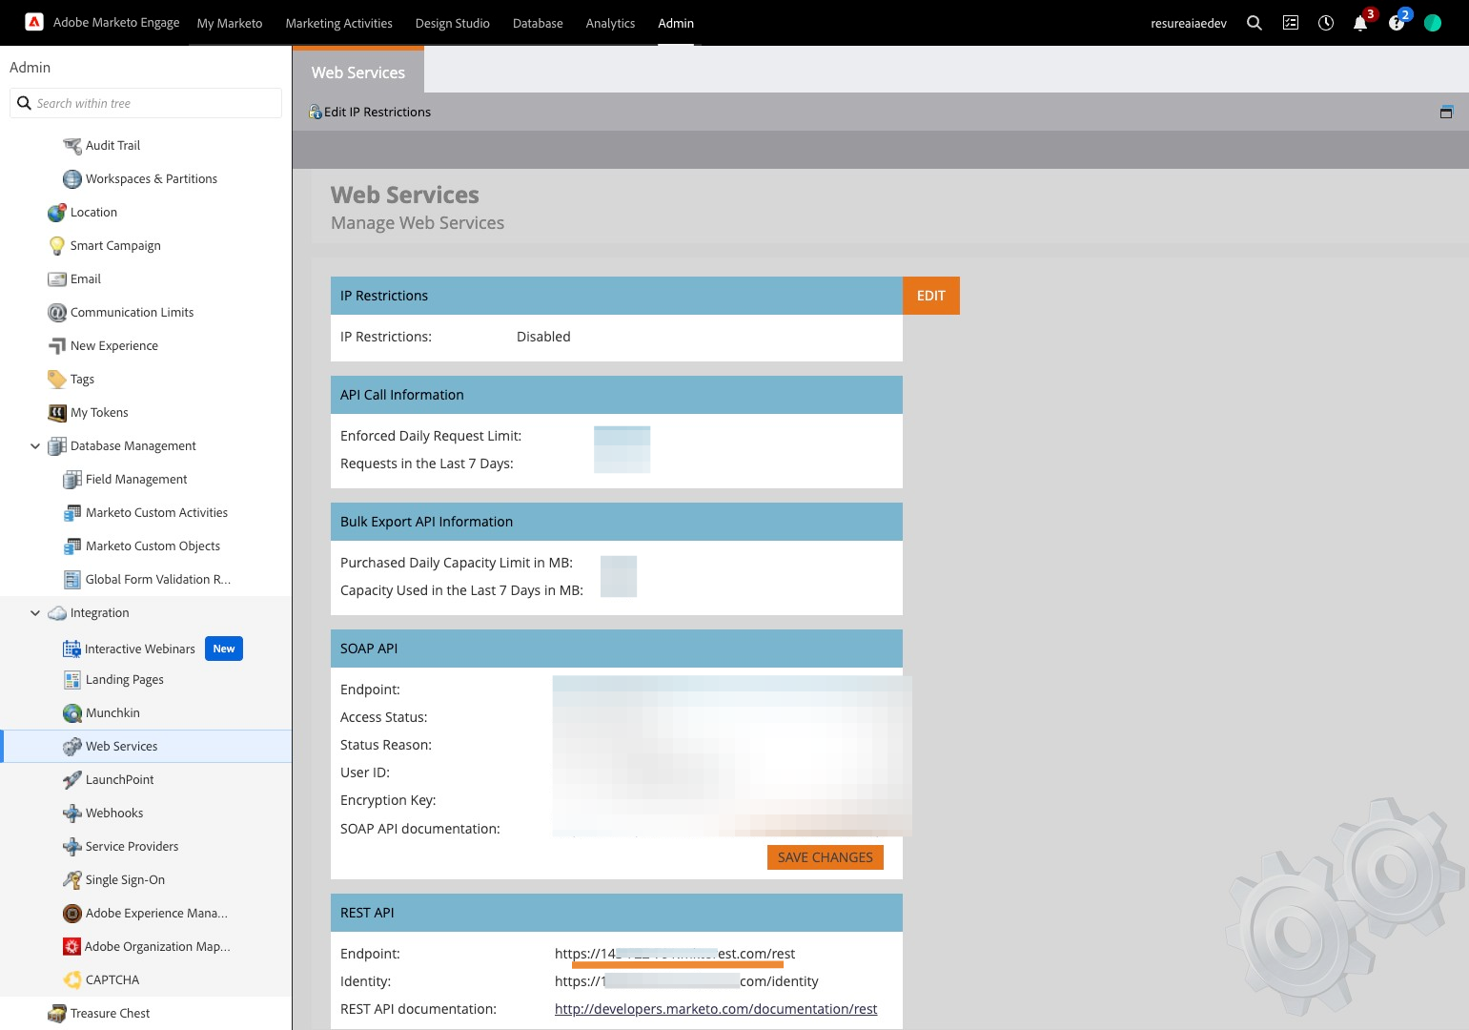Click the CAPTCHA icon
The height and width of the screenshot is (1030, 1469).
[72, 980]
